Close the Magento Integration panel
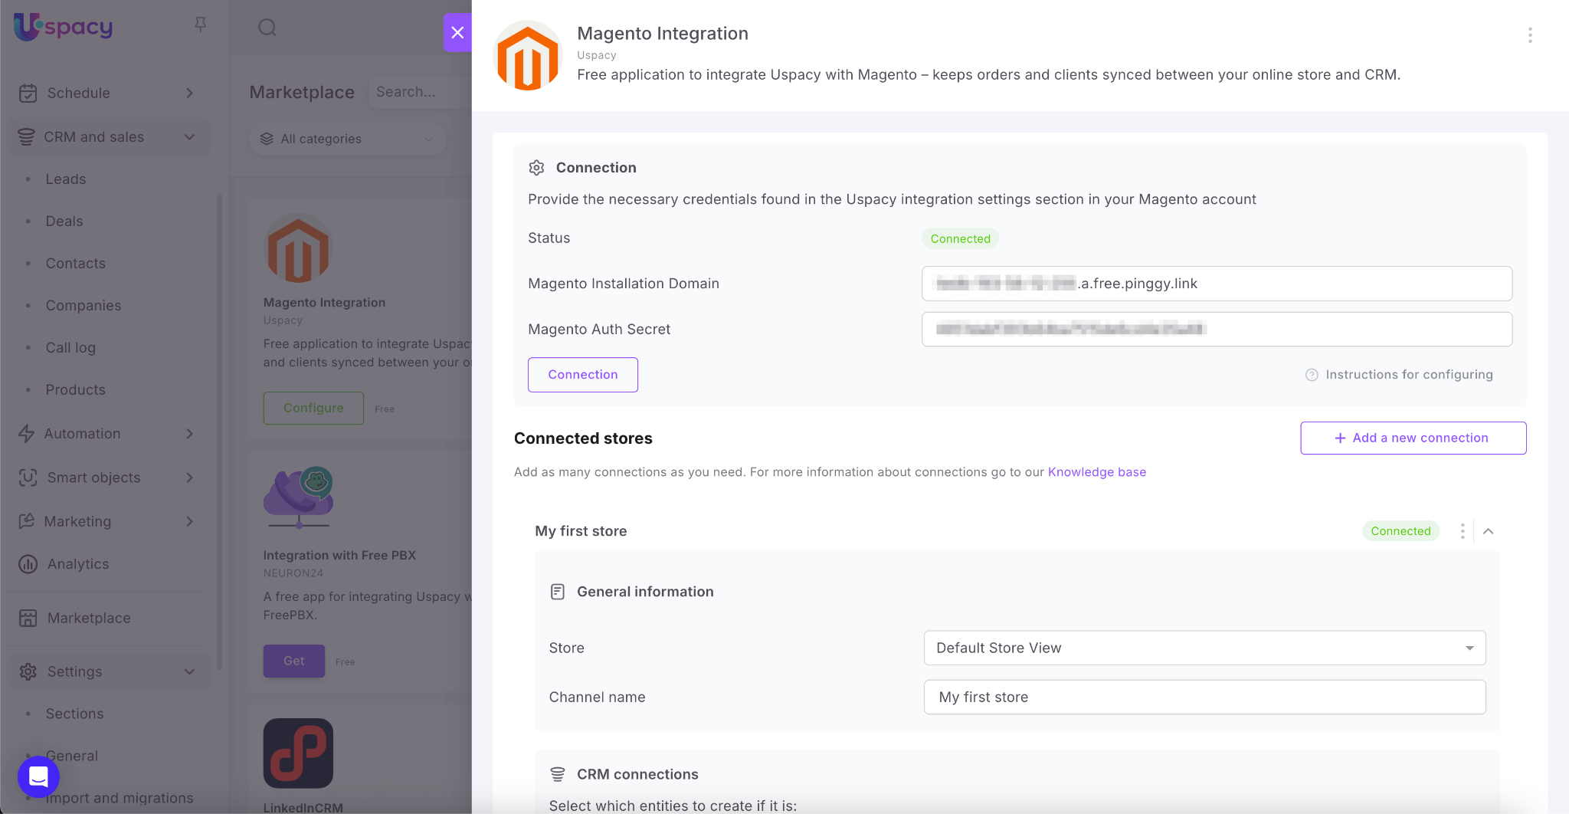The image size is (1569, 814). [x=457, y=32]
